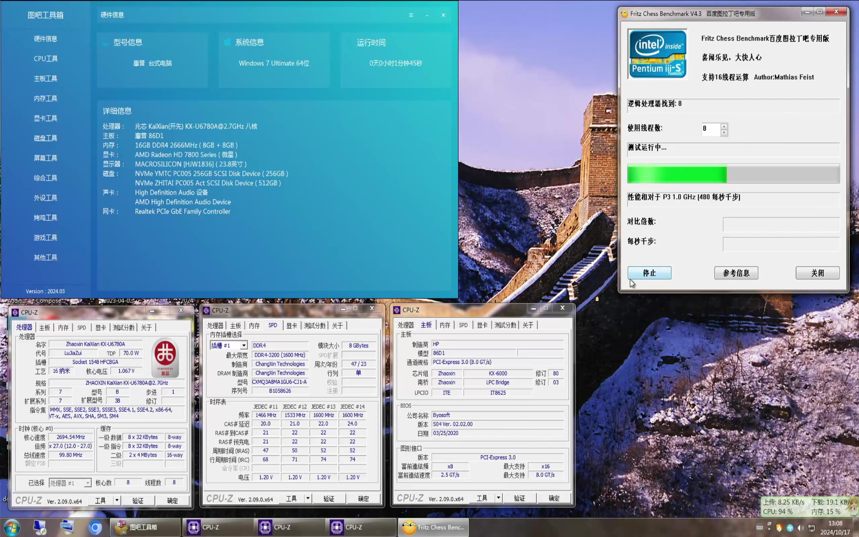
Task: Click the core speed value 2694.54 MHz
Action: (71, 437)
